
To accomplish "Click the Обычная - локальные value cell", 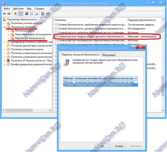I will (x=142, y=36).
